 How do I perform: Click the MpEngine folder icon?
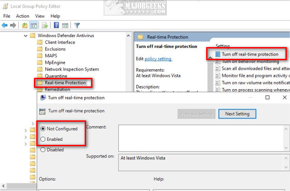[x=40, y=62]
